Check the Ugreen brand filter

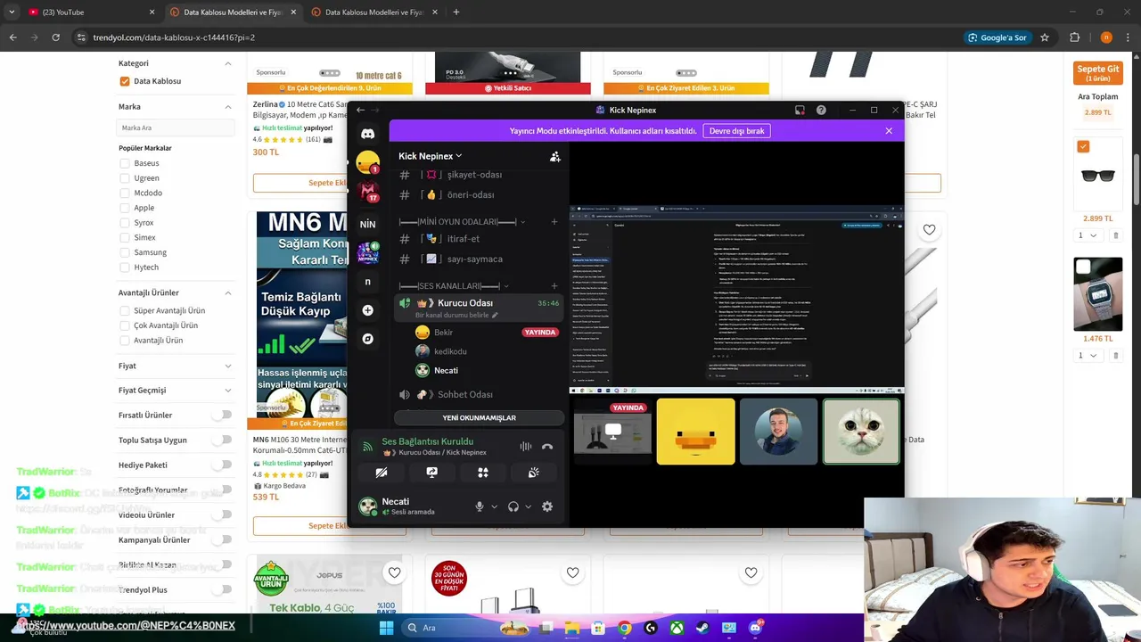pyautogui.click(x=125, y=178)
